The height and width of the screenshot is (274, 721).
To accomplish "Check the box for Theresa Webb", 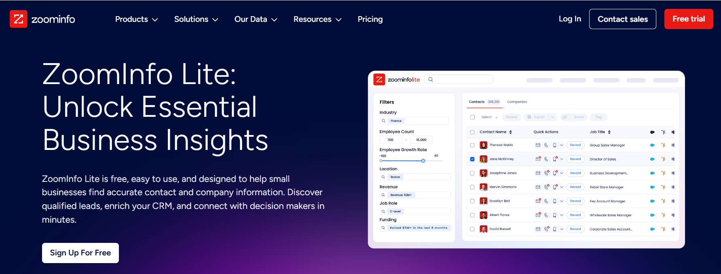I will coord(472,145).
